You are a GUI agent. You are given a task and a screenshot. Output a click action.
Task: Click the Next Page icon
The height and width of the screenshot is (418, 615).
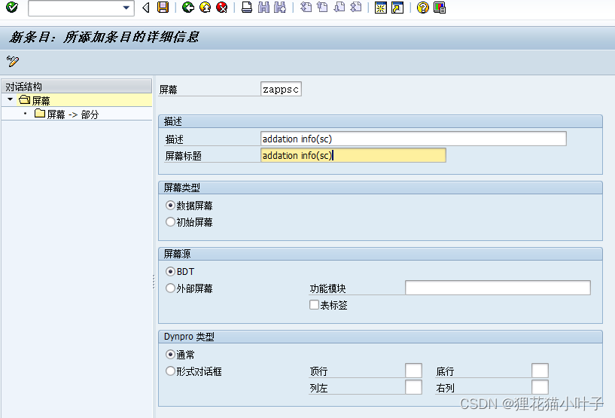pyautogui.click(x=339, y=7)
